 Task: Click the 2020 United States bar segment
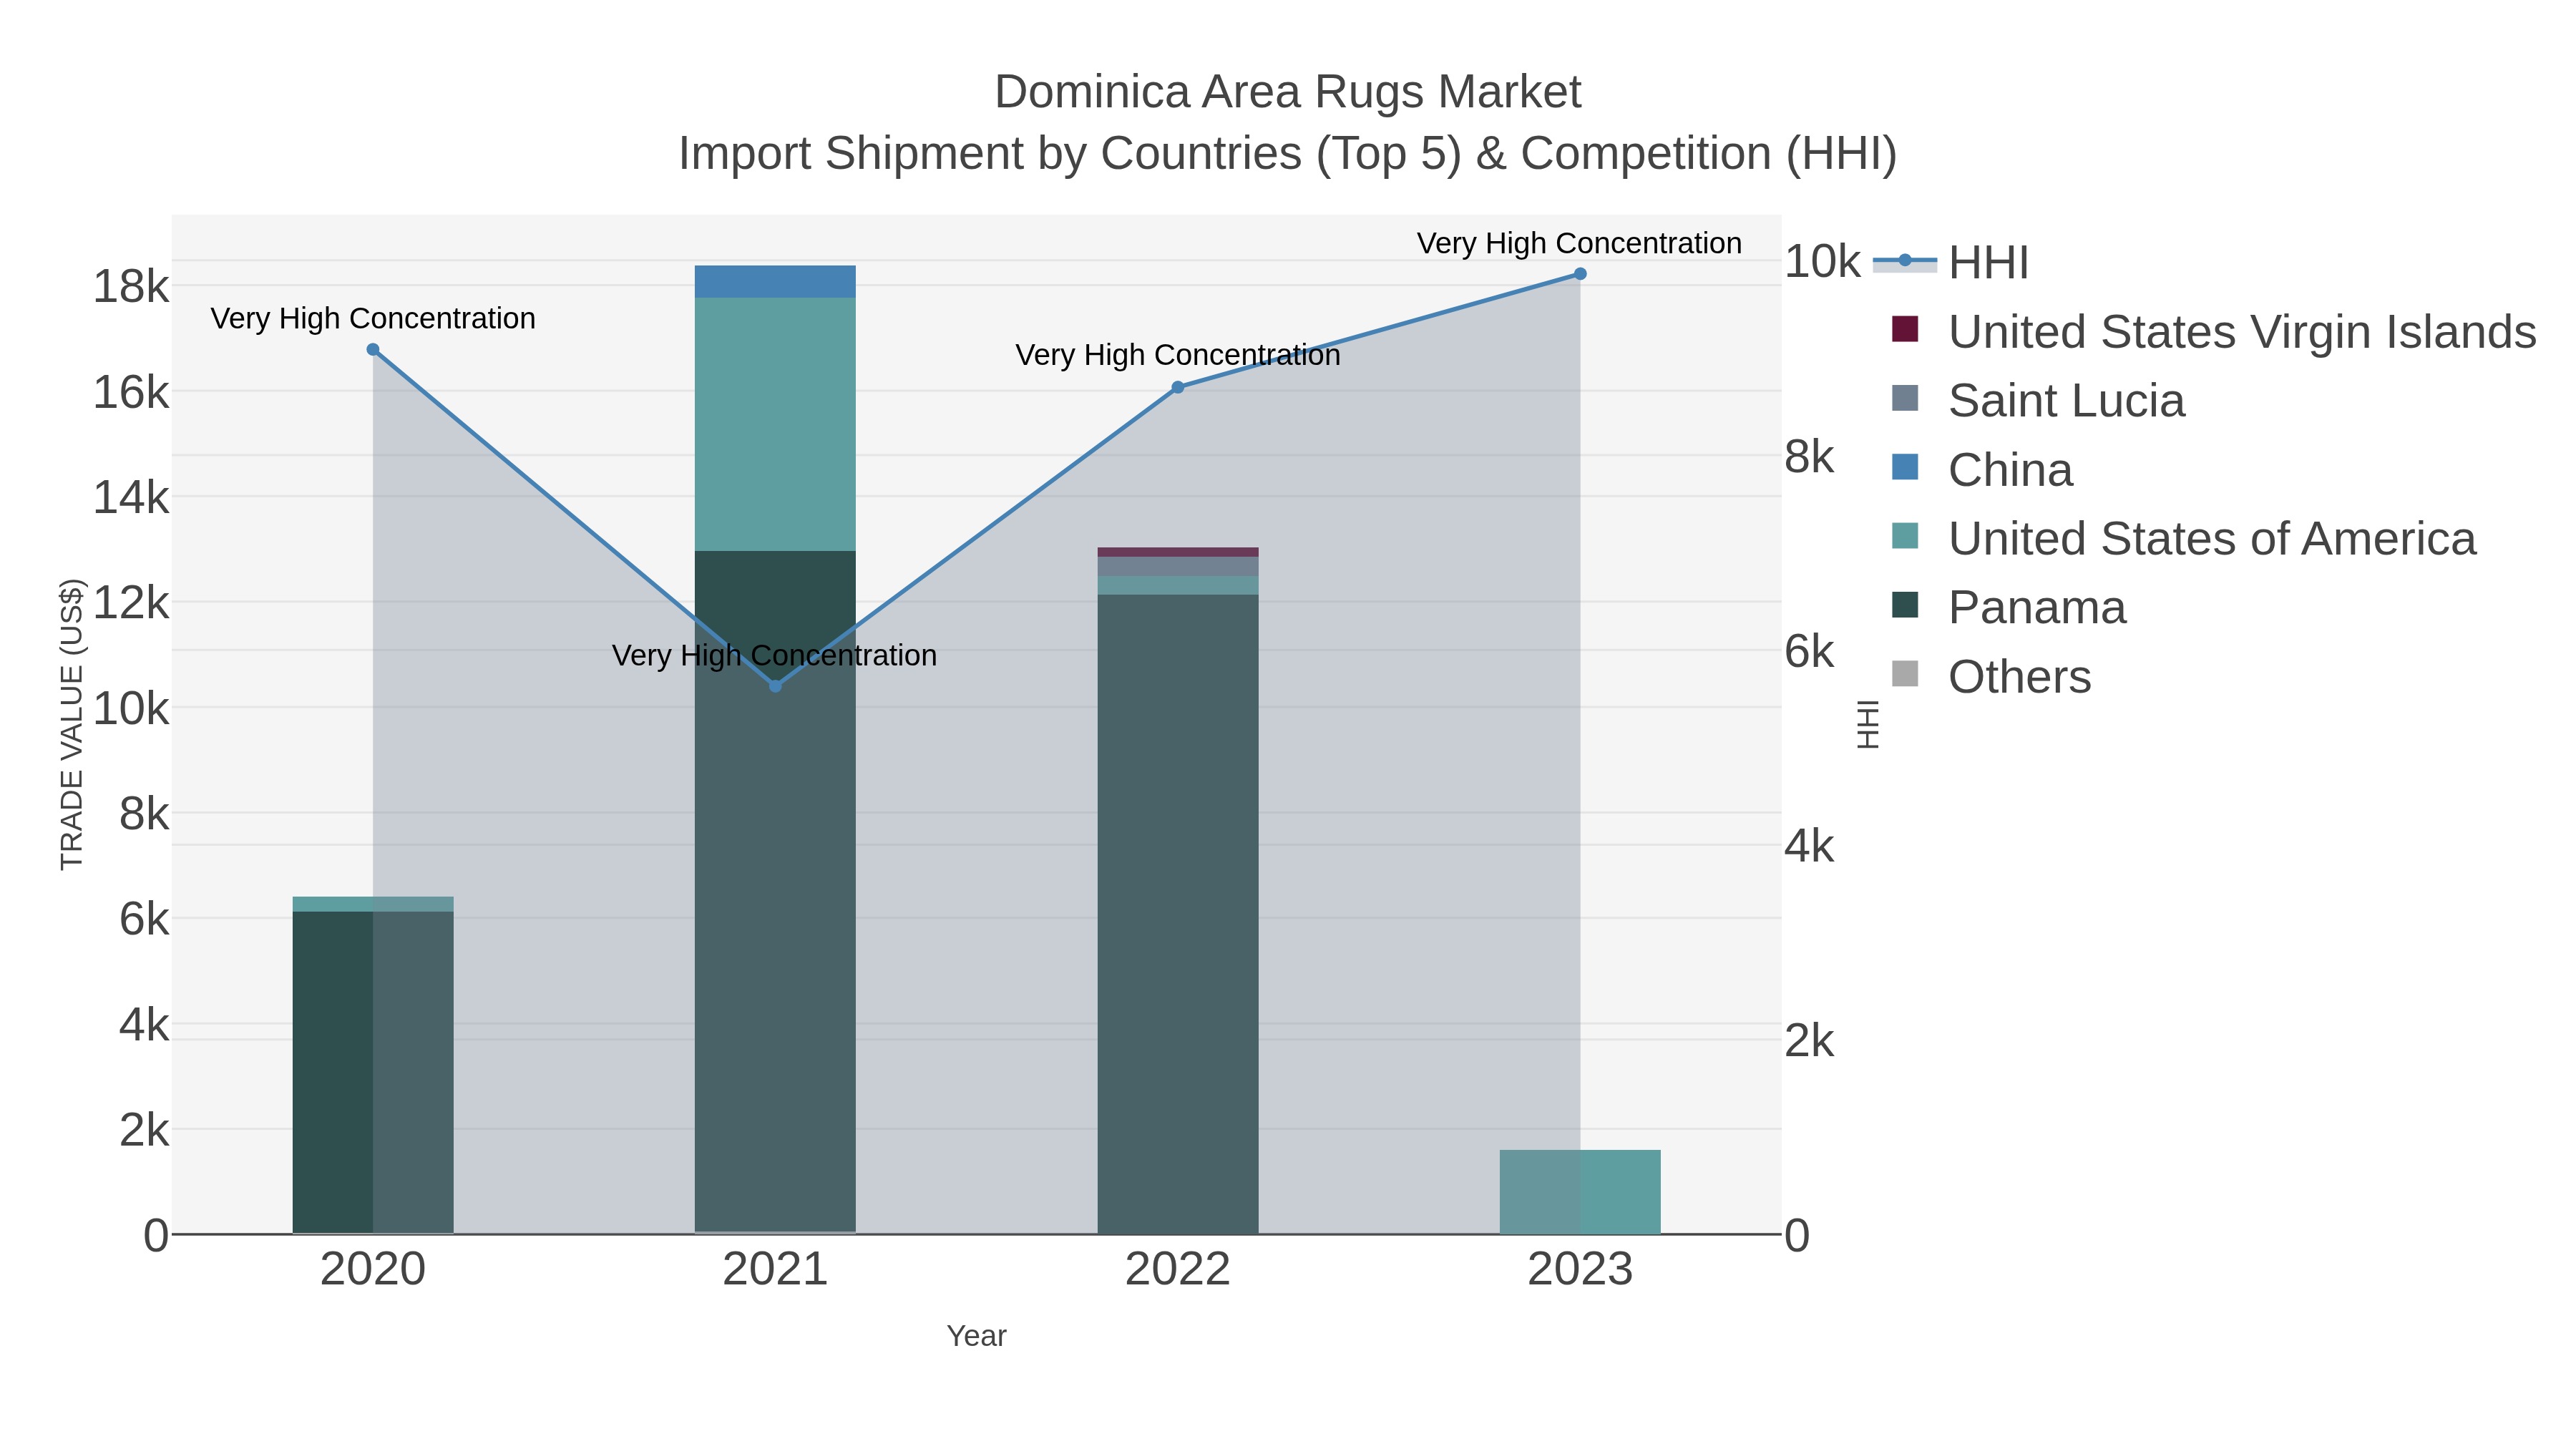coord(373,904)
